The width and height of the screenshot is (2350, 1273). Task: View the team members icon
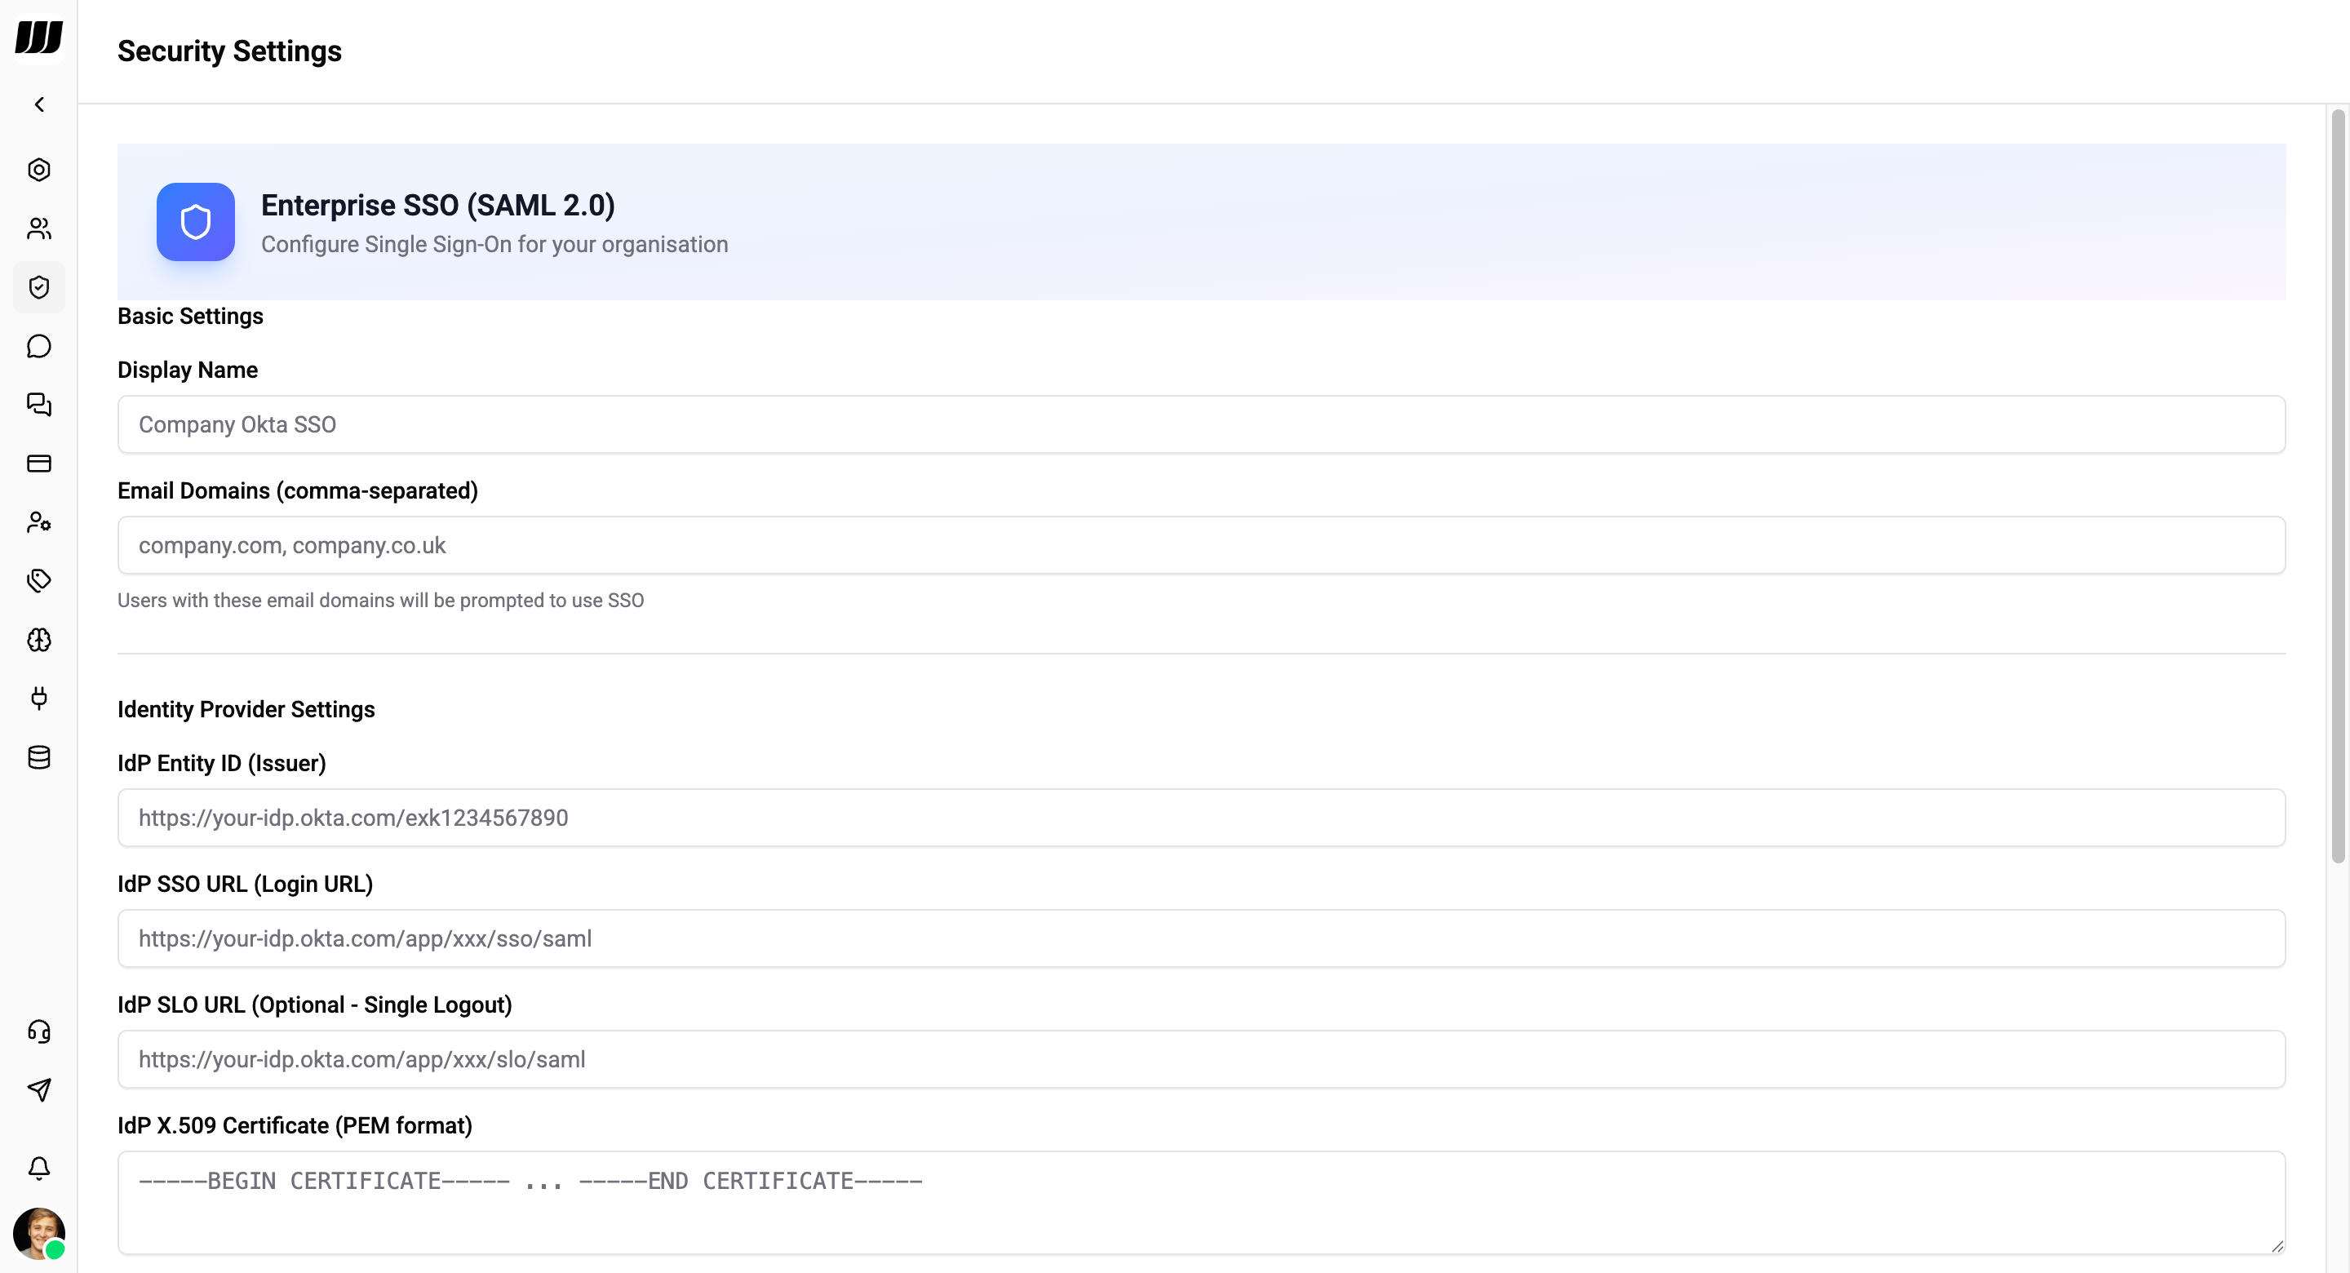[x=39, y=228]
